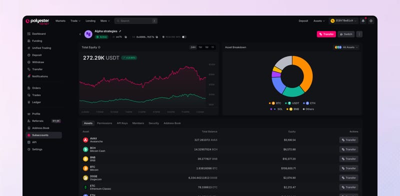This screenshot has width=400, height=196.
Task: Click the Alpha strategies avatar
Action: (x=88, y=34)
